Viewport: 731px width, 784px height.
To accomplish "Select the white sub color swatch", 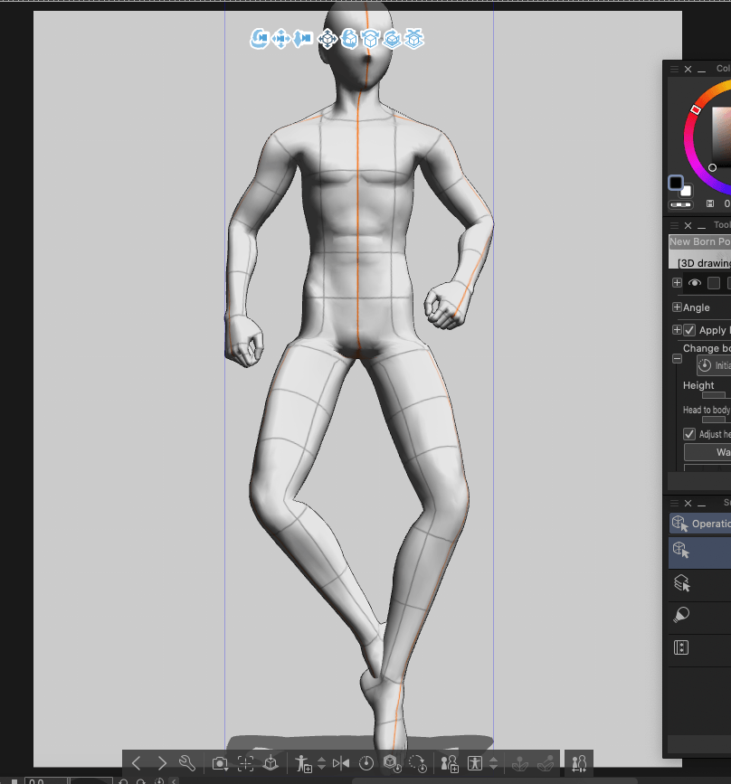I will pyautogui.click(x=686, y=191).
